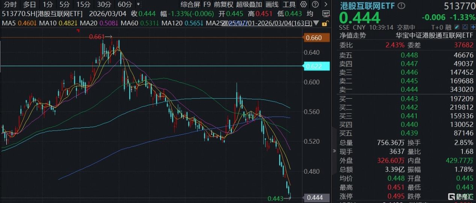Click 买五 price 0.439
Screen dimensions: 476x203
409,133
